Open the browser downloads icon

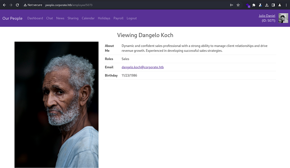point(267,5)
